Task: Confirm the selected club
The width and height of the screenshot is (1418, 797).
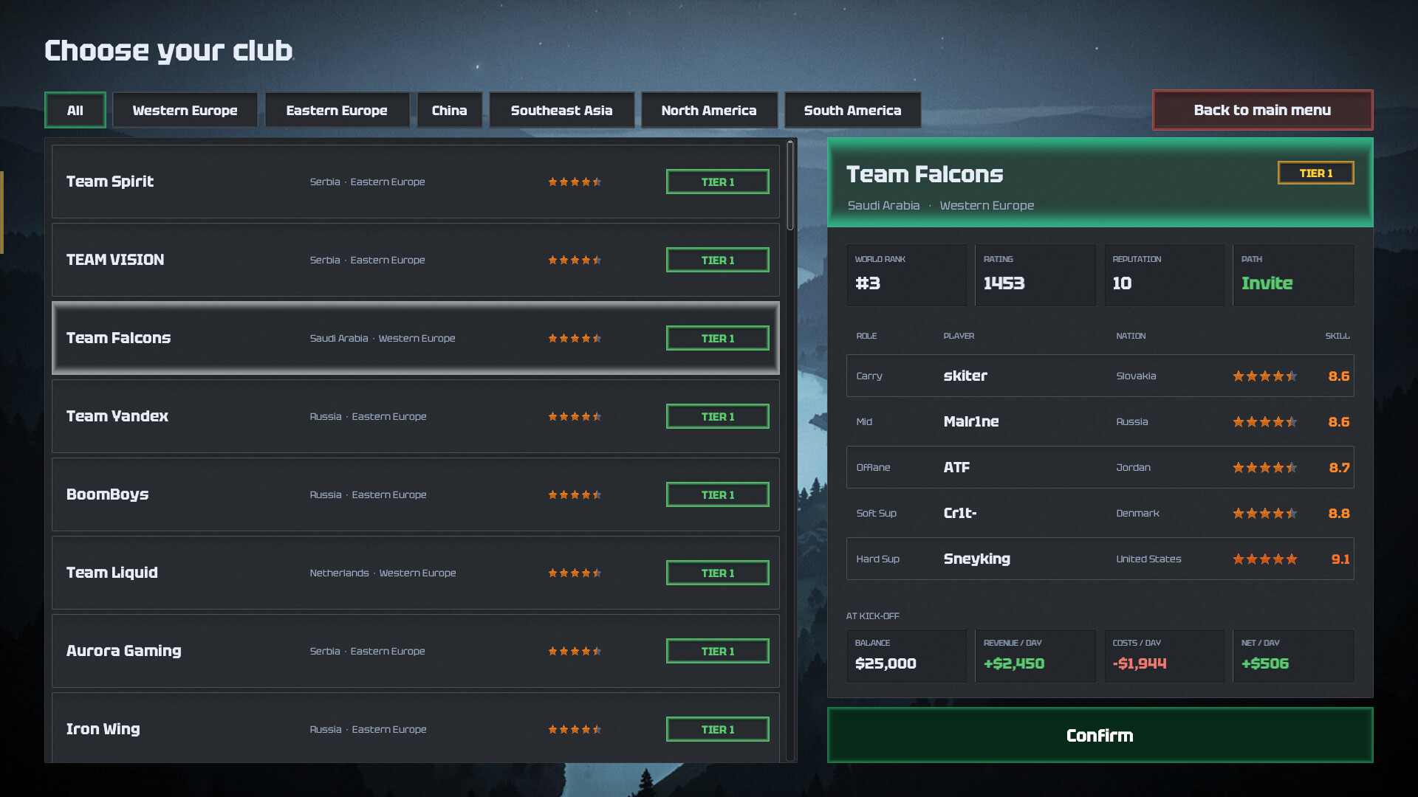Action: (x=1100, y=735)
